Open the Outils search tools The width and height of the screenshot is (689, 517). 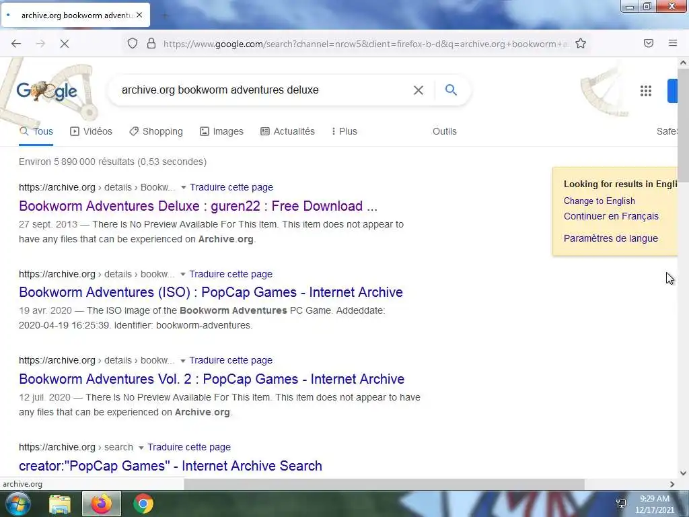(444, 131)
